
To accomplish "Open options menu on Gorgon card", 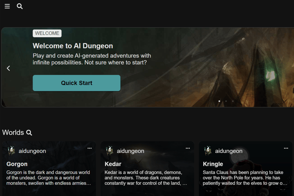I will pos(90,148).
